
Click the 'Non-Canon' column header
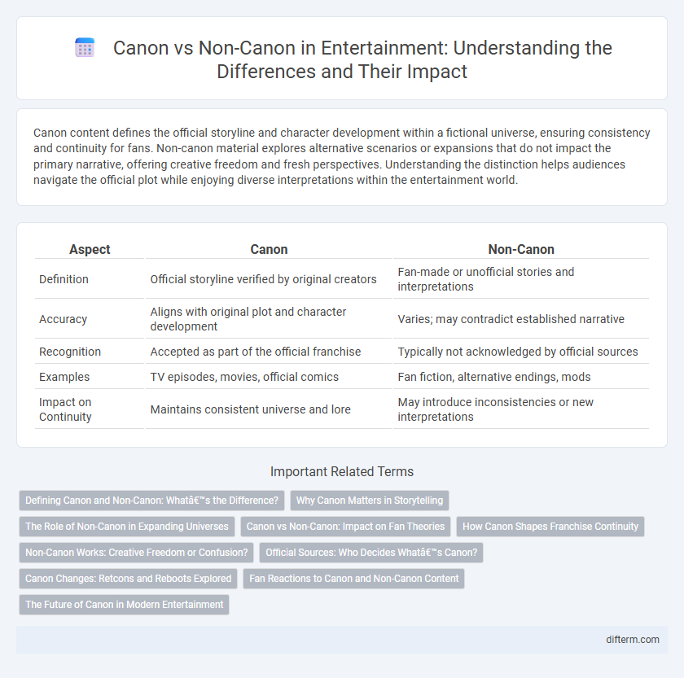point(521,249)
